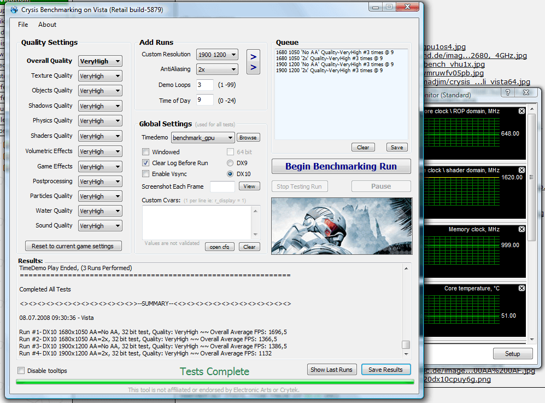Select the DX9 radio button
Image resolution: width=545 pixels, height=403 pixels.
coord(230,163)
